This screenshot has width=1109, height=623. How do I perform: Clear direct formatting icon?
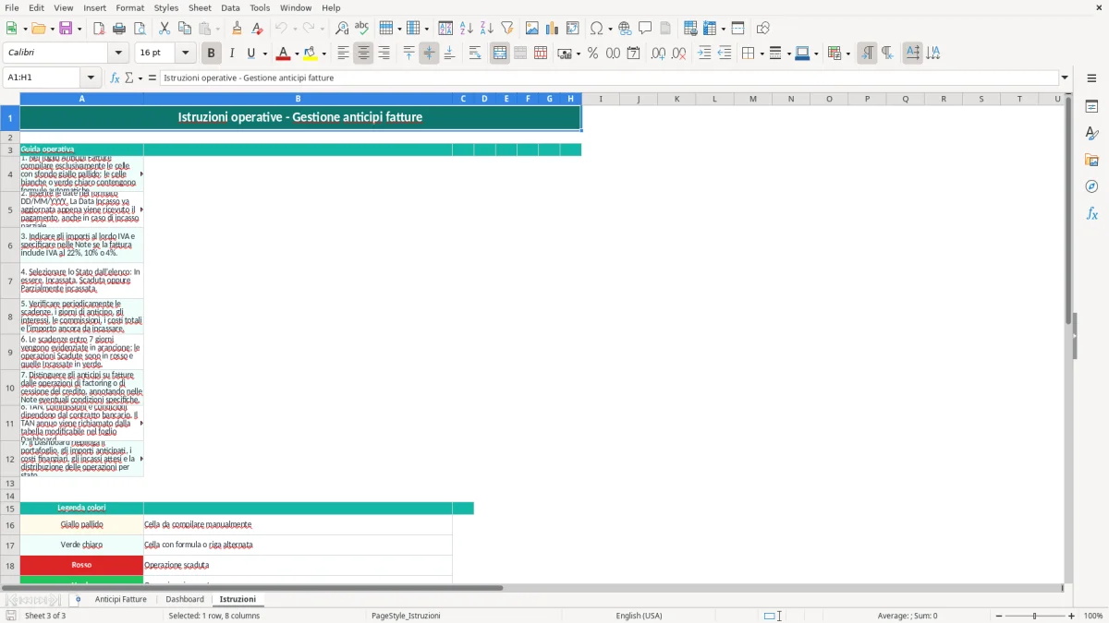258,29
